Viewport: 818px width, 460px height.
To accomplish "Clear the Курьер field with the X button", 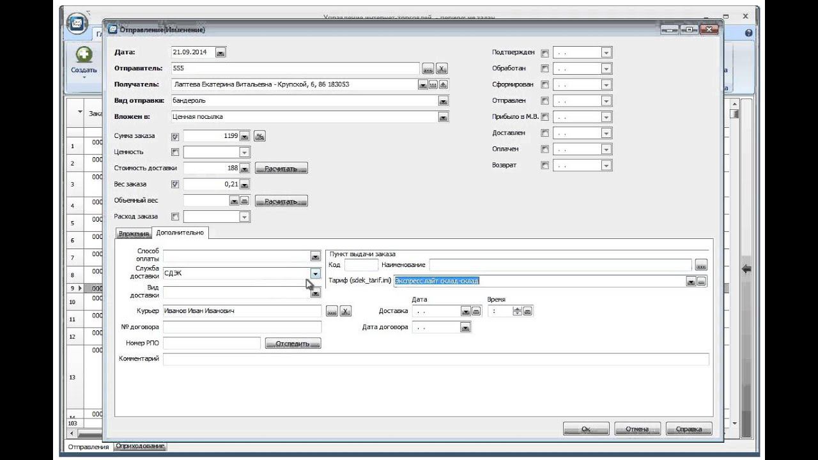I will click(345, 311).
